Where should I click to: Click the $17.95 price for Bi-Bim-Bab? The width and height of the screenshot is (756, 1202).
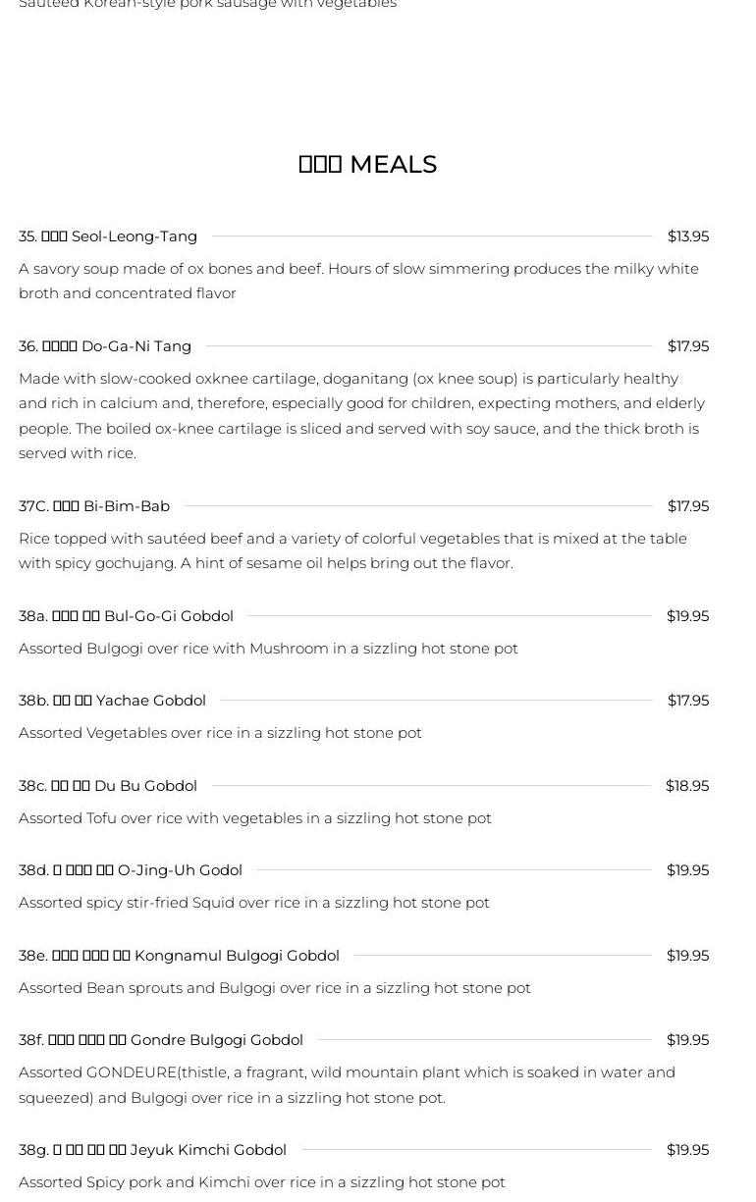pyautogui.click(x=687, y=506)
